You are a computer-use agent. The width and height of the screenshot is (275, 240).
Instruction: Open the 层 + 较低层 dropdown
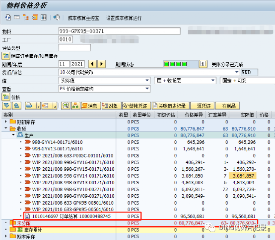[x=213, y=80]
